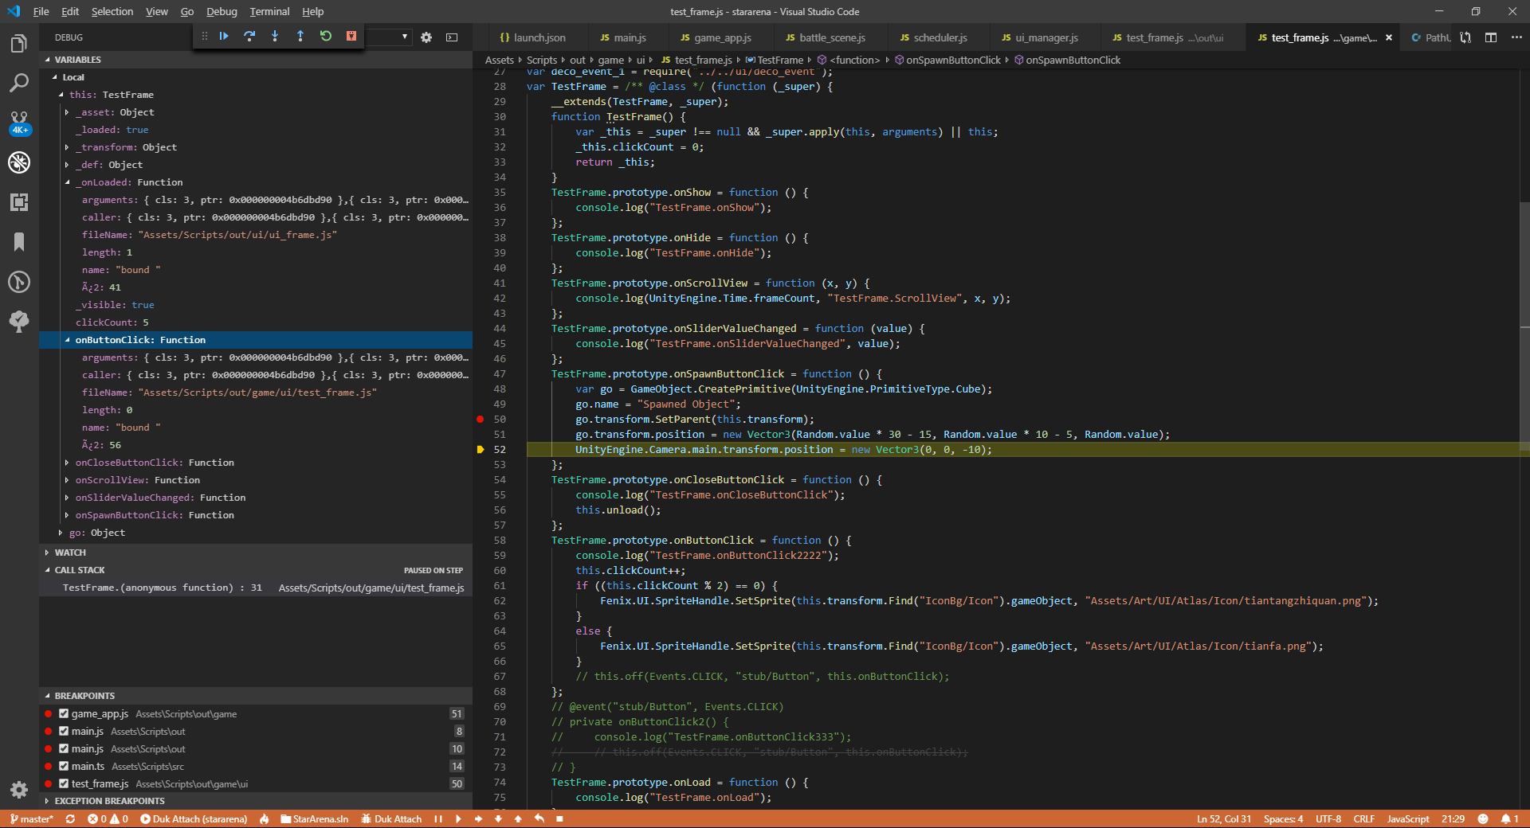Open launch.json via debug gear icon
The height and width of the screenshot is (828, 1530).
[426, 37]
